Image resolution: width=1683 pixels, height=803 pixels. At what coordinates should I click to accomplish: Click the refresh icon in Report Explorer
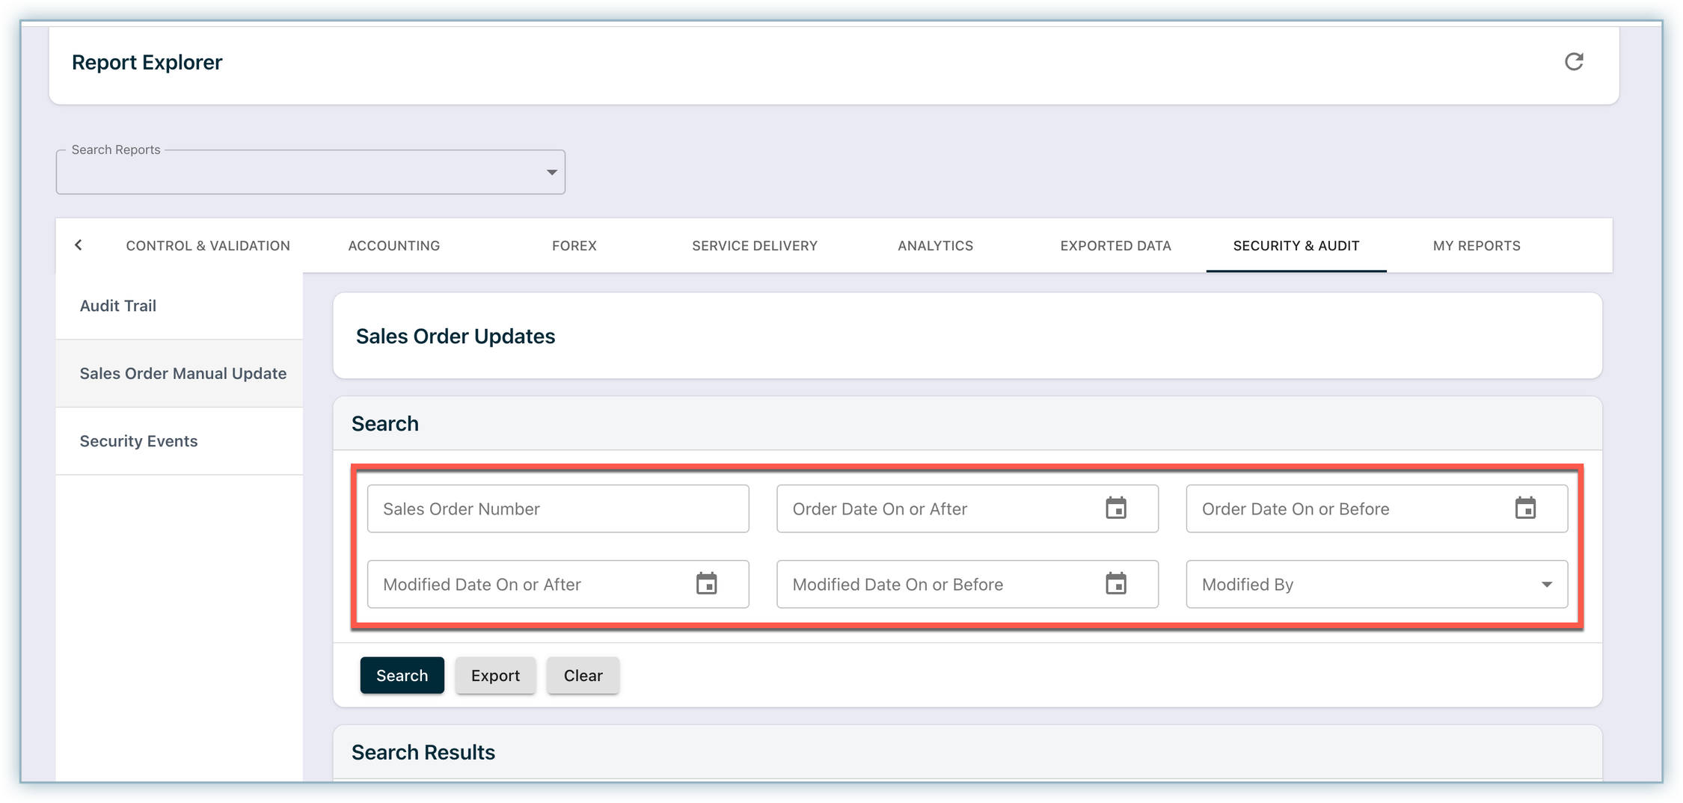pos(1574,62)
